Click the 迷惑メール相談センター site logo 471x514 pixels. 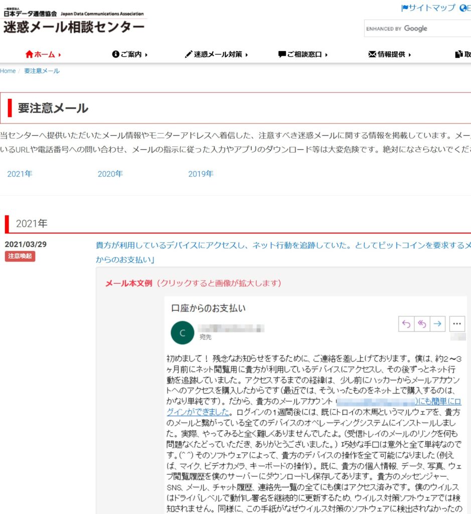coord(74,27)
